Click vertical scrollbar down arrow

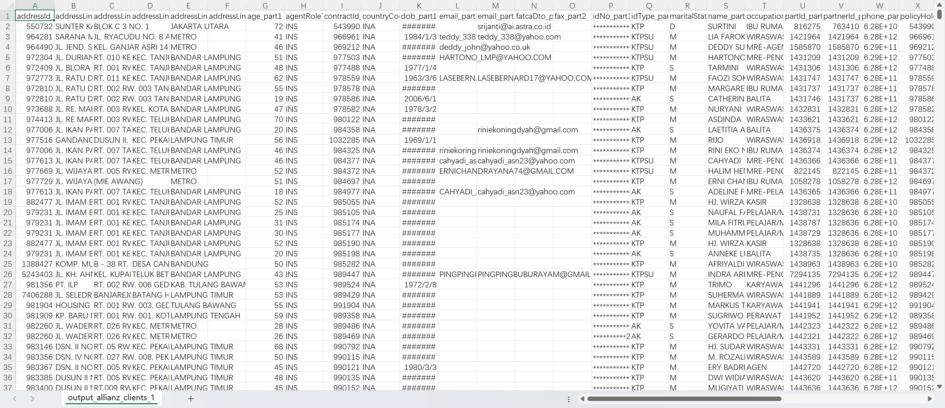(x=940, y=386)
